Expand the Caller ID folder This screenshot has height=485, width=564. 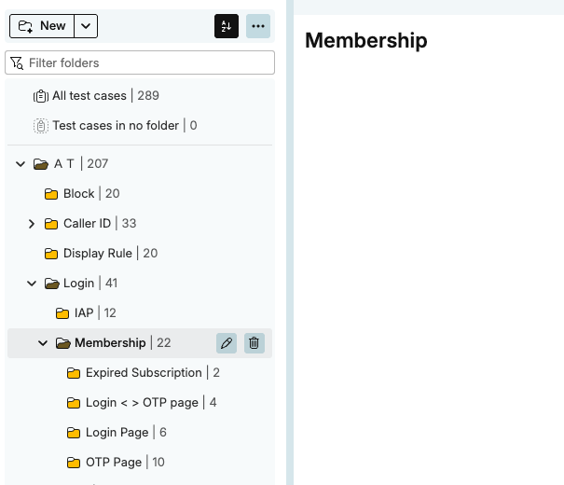pyautogui.click(x=32, y=224)
